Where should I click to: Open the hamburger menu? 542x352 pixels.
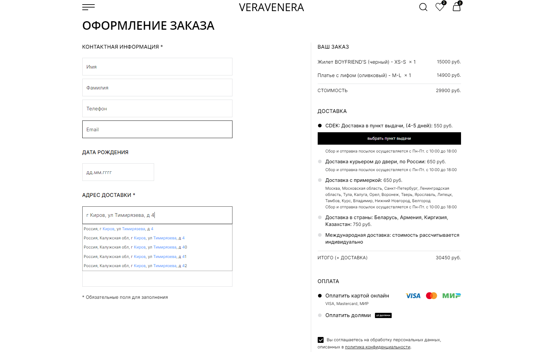click(x=88, y=7)
